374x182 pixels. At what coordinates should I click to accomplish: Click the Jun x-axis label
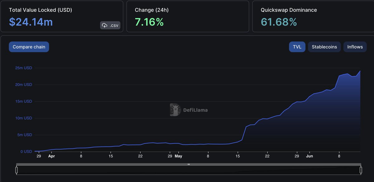coord(309,156)
